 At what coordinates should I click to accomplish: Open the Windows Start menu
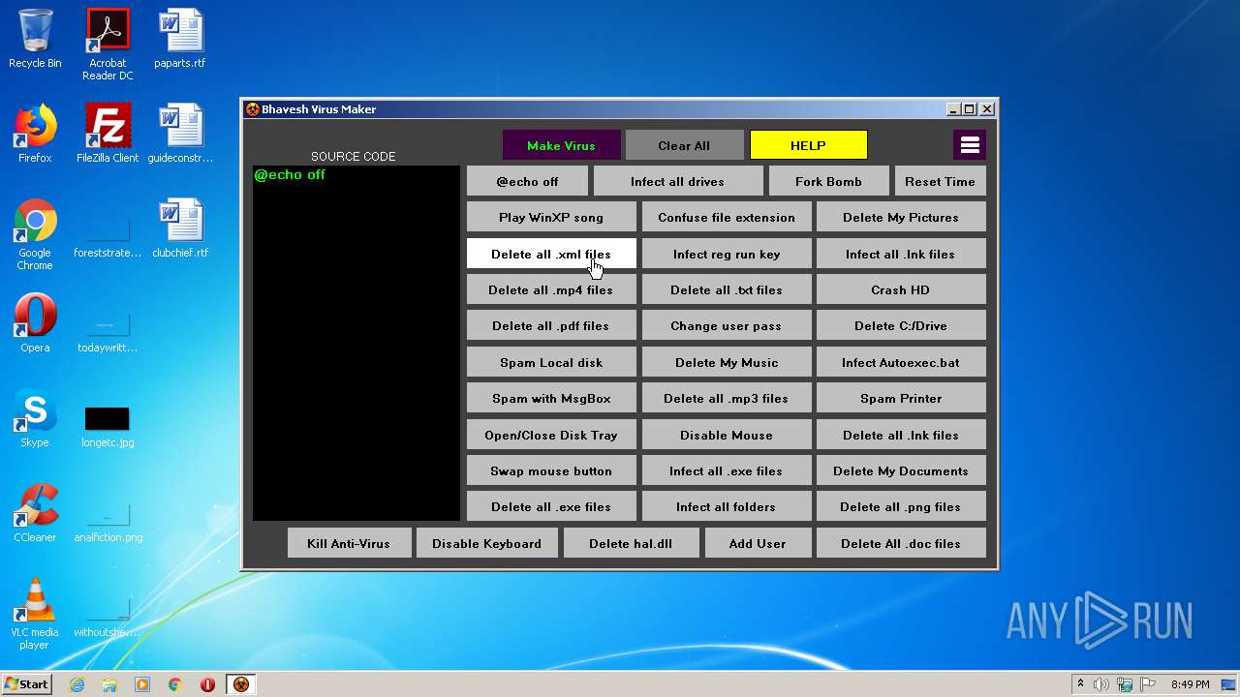(26, 684)
